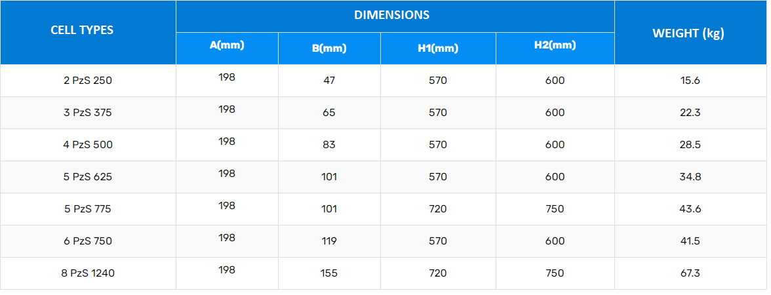Select the 8 PzS 1240 cell
The image size is (771, 295).
pyautogui.click(x=88, y=273)
